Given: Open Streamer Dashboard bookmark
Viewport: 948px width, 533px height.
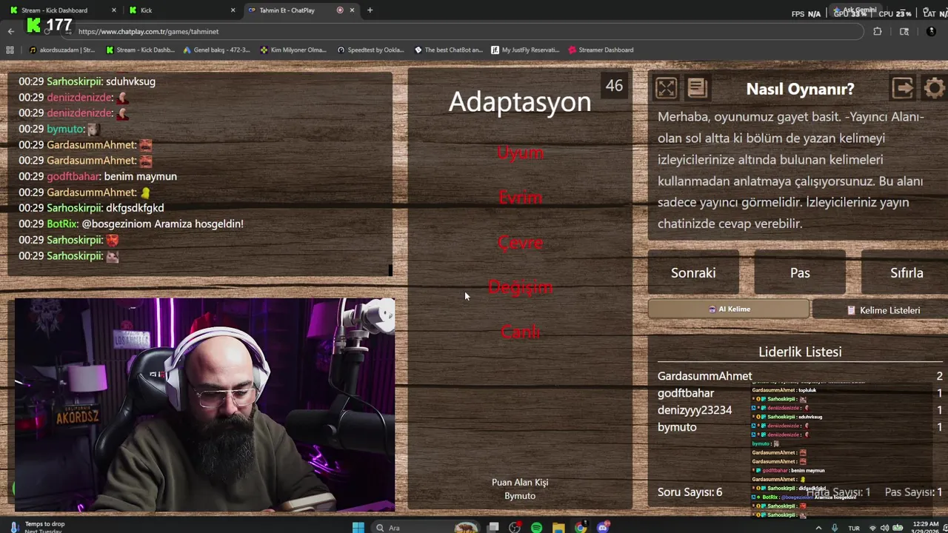Looking at the screenshot, I should [601, 50].
